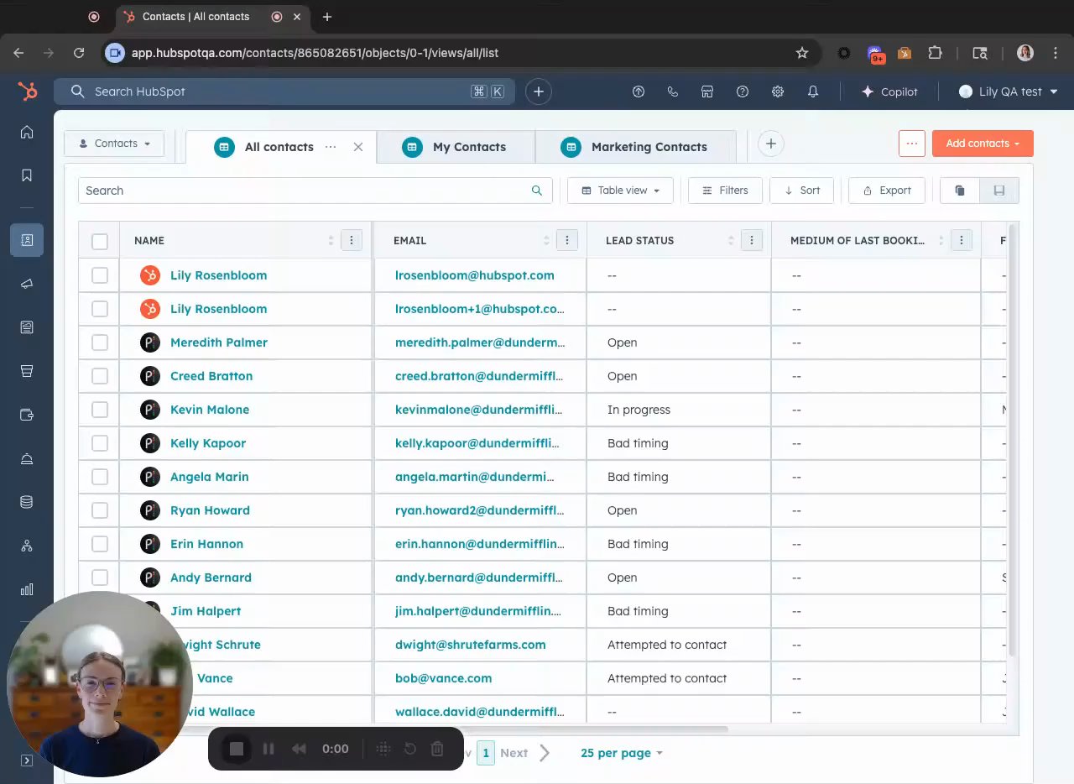Open the Data Management database icon

pos(27,502)
